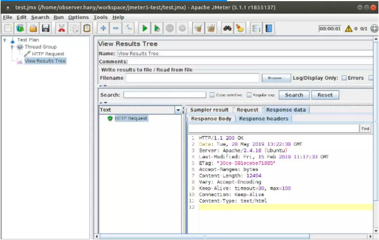The height and width of the screenshot is (240, 379).
Task: Save the test plan with floppy icon
Action: pos(45,28)
